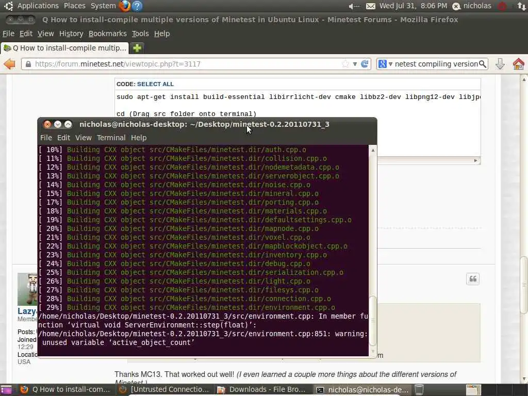Open the trash icon in the bottom panel
The height and width of the screenshot is (396, 528).
pyautogui.click(x=419, y=390)
